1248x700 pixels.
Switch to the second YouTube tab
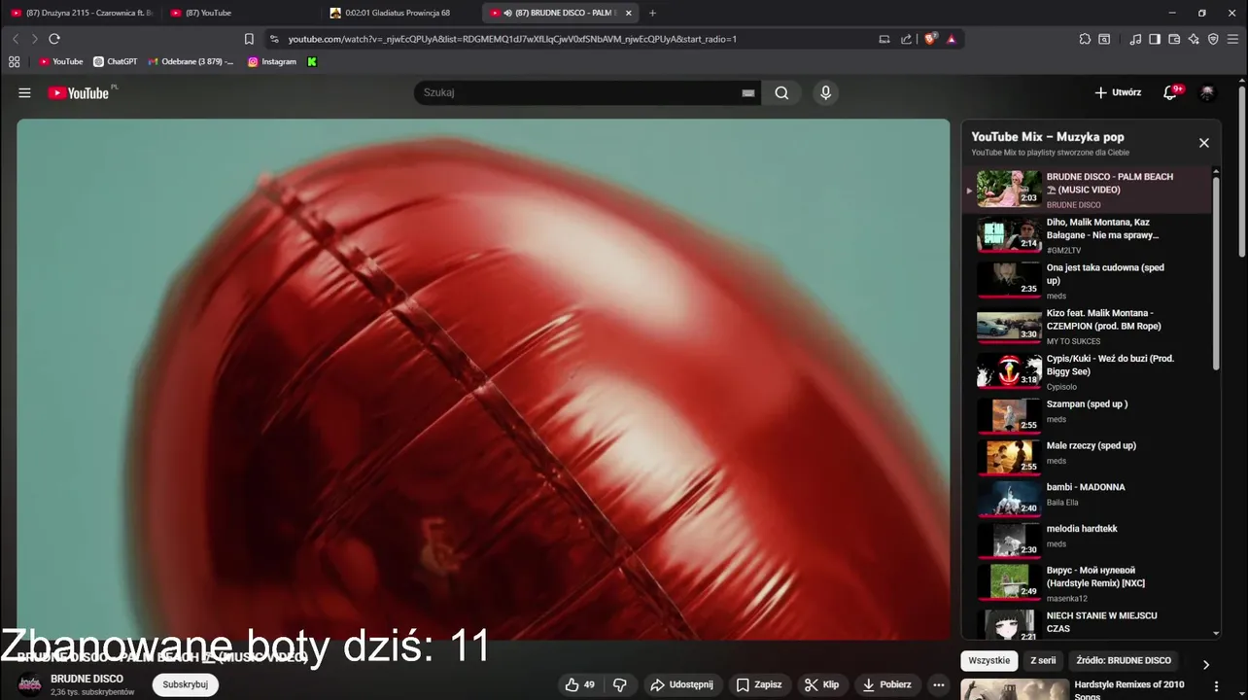coord(243,13)
